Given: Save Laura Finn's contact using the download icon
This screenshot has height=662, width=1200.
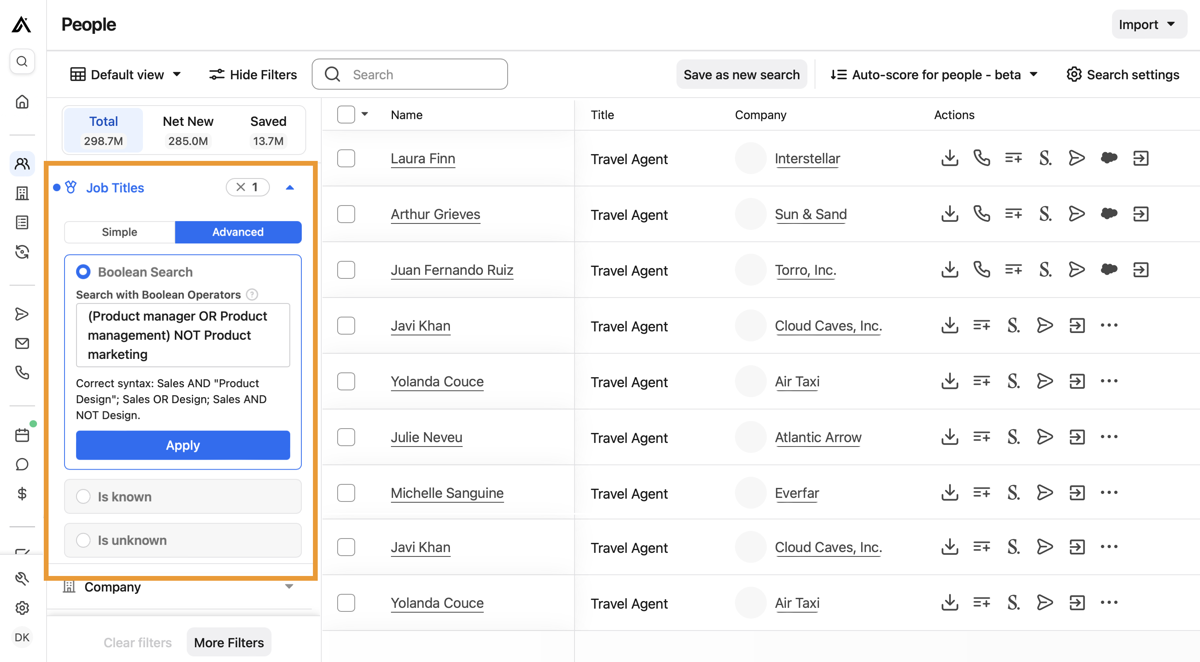Looking at the screenshot, I should click(x=949, y=158).
